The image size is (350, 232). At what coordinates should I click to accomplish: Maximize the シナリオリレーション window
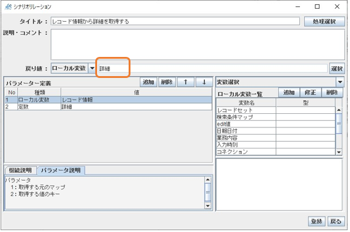pyautogui.click(x=317, y=7)
